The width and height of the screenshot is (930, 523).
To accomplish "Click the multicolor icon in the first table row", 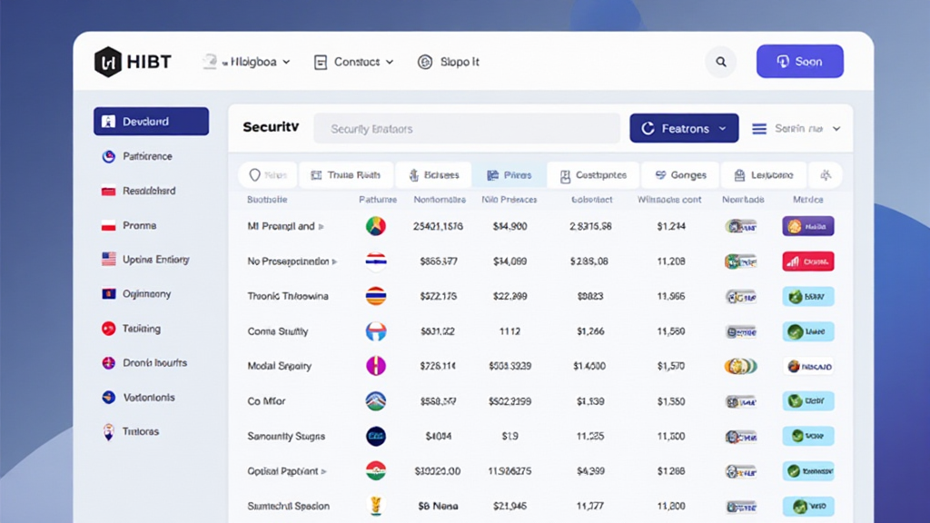I will (375, 226).
